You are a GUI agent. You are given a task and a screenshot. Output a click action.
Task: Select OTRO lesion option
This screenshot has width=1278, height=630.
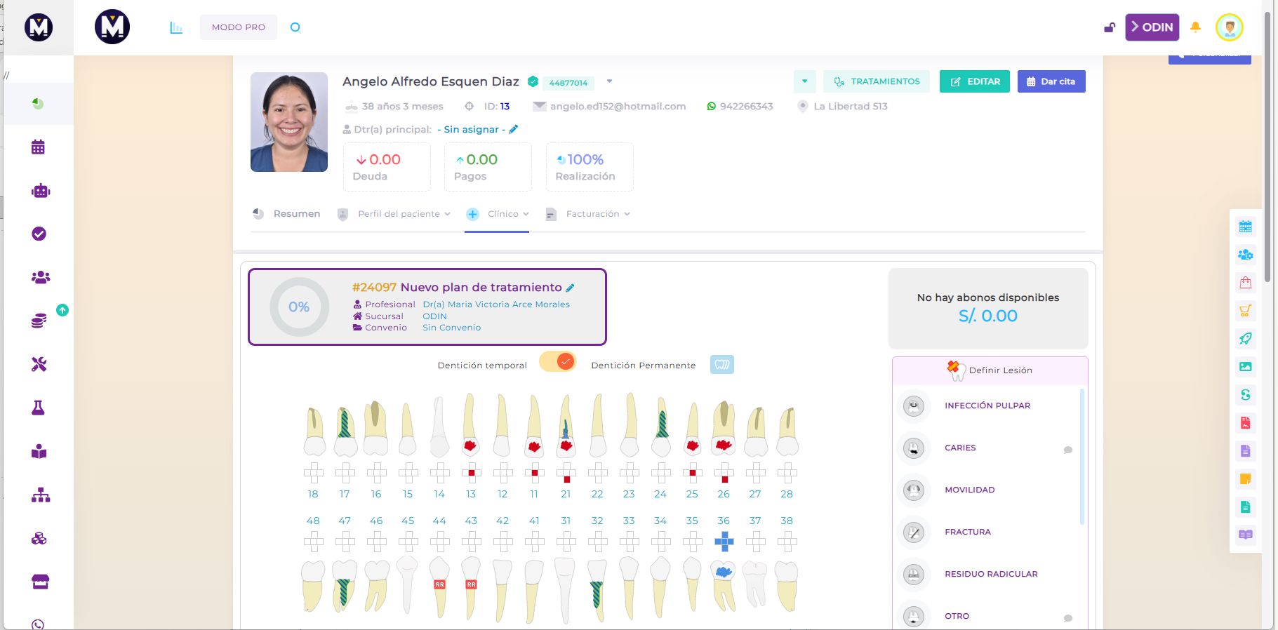[x=957, y=616]
